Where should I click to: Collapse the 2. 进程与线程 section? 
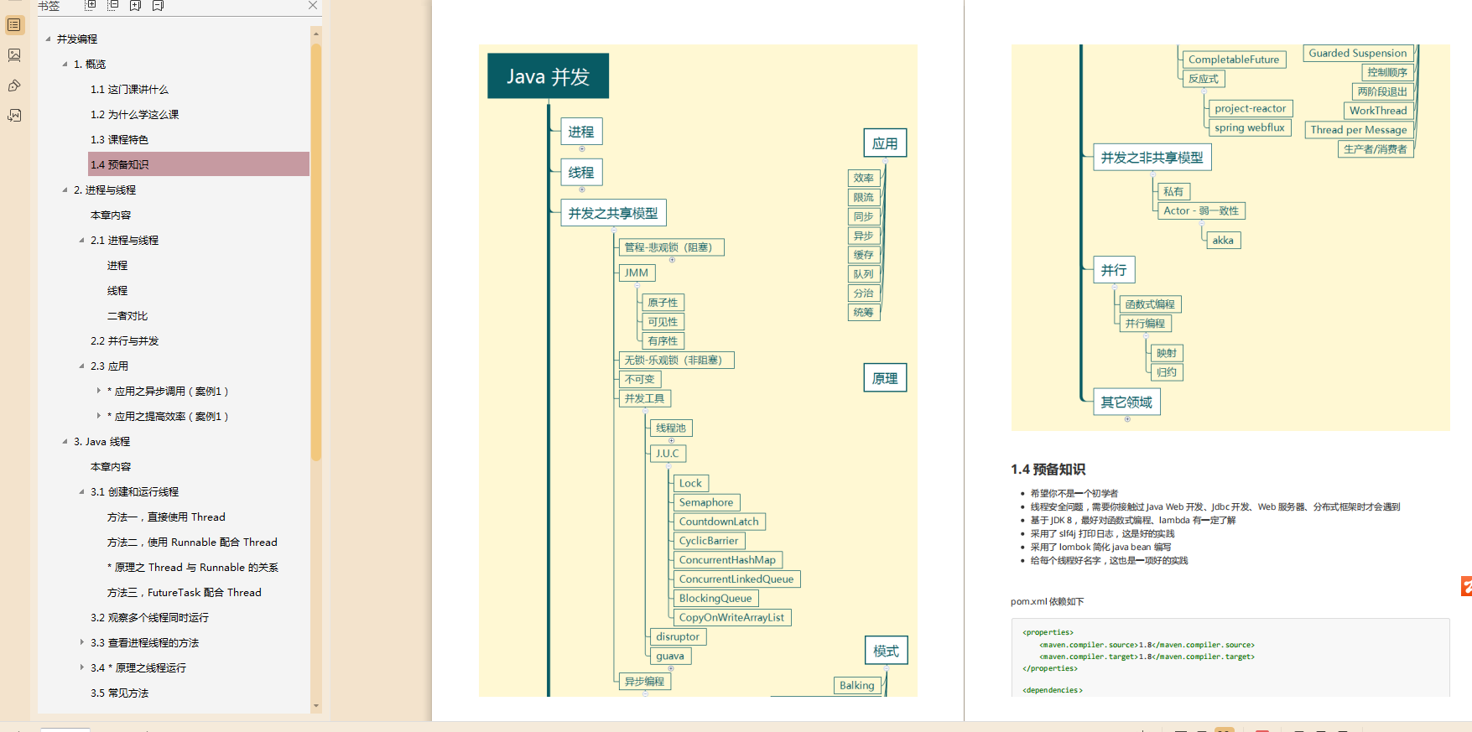[65, 189]
